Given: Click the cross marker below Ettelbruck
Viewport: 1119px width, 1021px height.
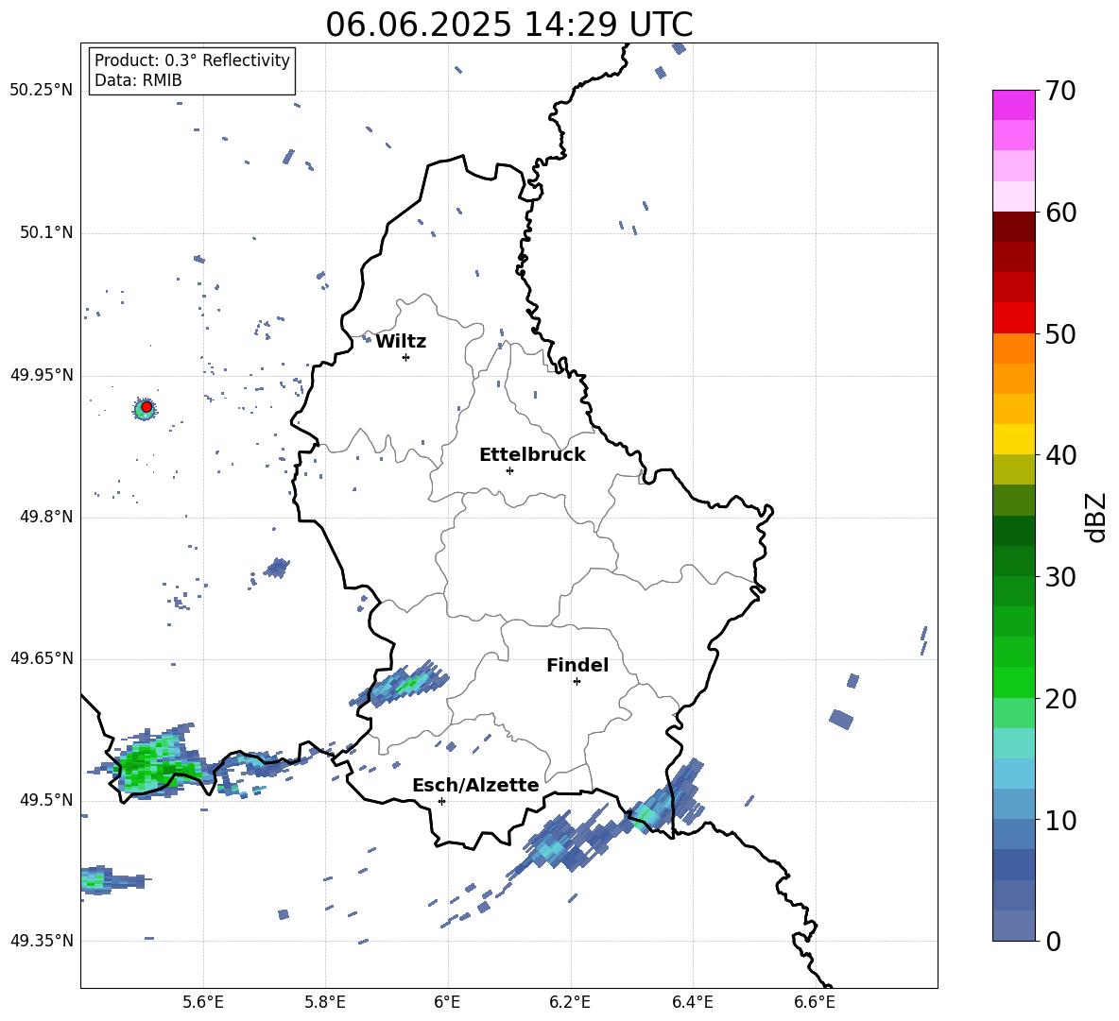Looking at the screenshot, I should [509, 470].
